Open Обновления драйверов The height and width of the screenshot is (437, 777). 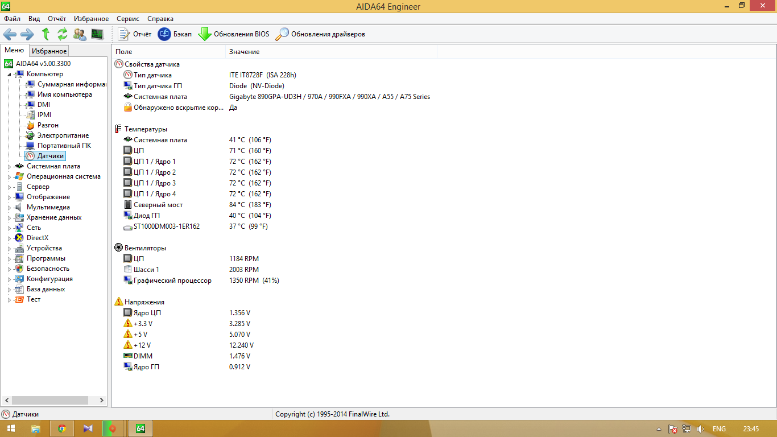coord(320,34)
